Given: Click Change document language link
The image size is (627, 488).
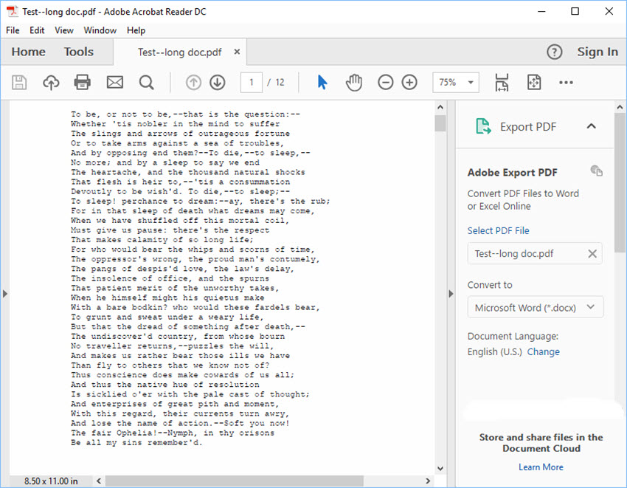Looking at the screenshot, I should pos(543,351).
